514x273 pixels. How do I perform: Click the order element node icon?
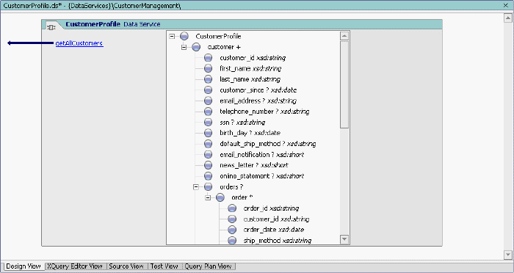[x=220, y=197]
